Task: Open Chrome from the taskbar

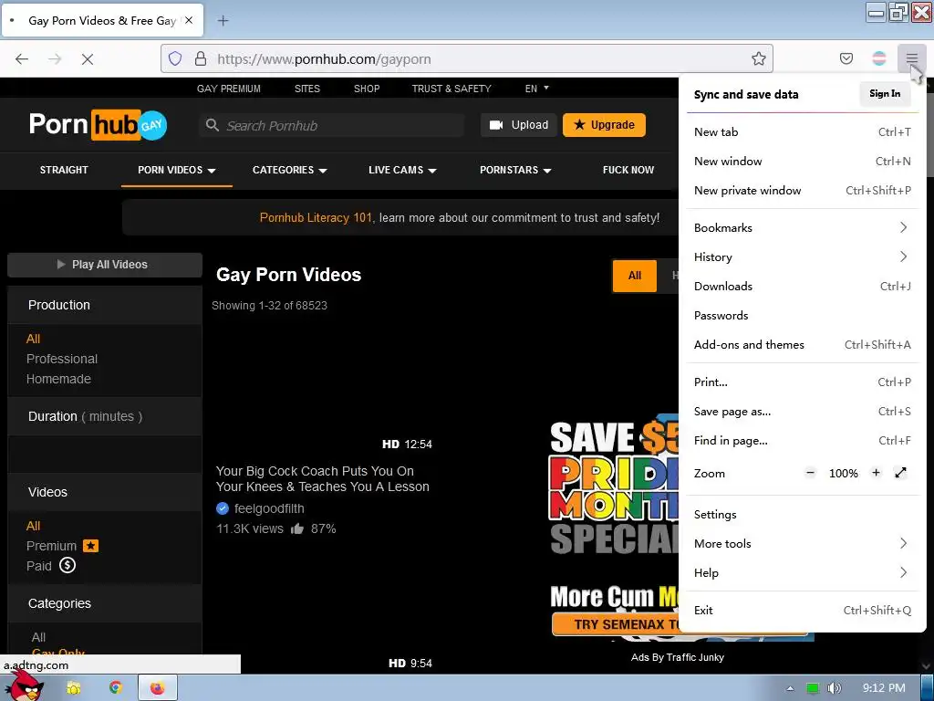Action: (x=116, y=688)
